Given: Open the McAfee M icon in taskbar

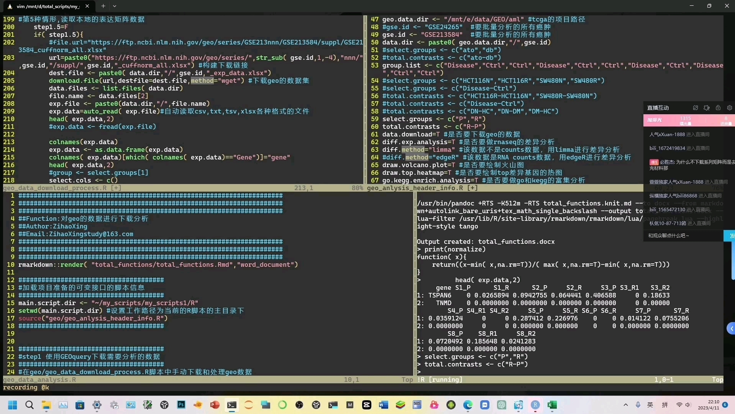Looking at the screenshot, I should click(x=350, y=405).
